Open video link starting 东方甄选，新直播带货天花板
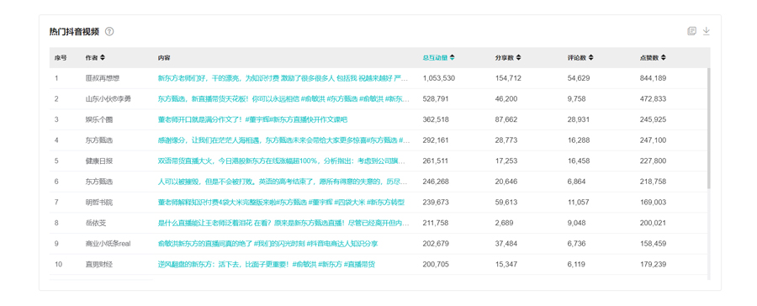 [x=283, y=99]
